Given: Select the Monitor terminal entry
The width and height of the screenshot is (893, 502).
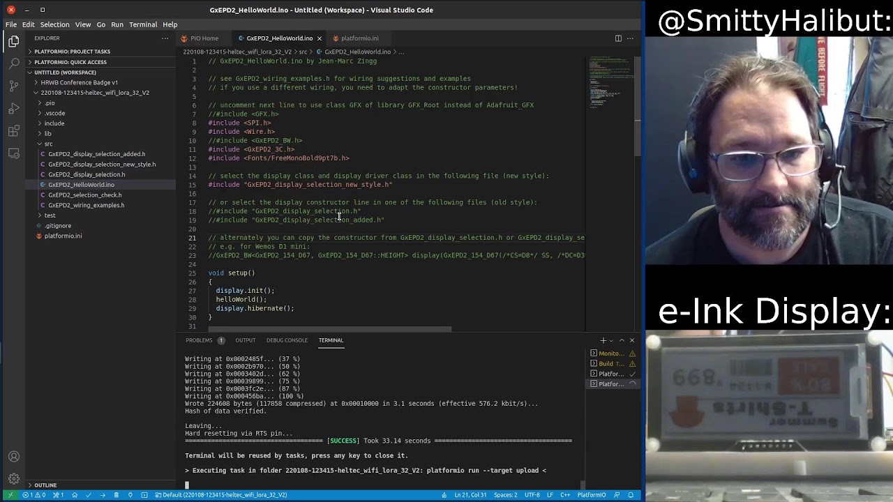Looking at the screenshot, I should (x=612, y=353).
